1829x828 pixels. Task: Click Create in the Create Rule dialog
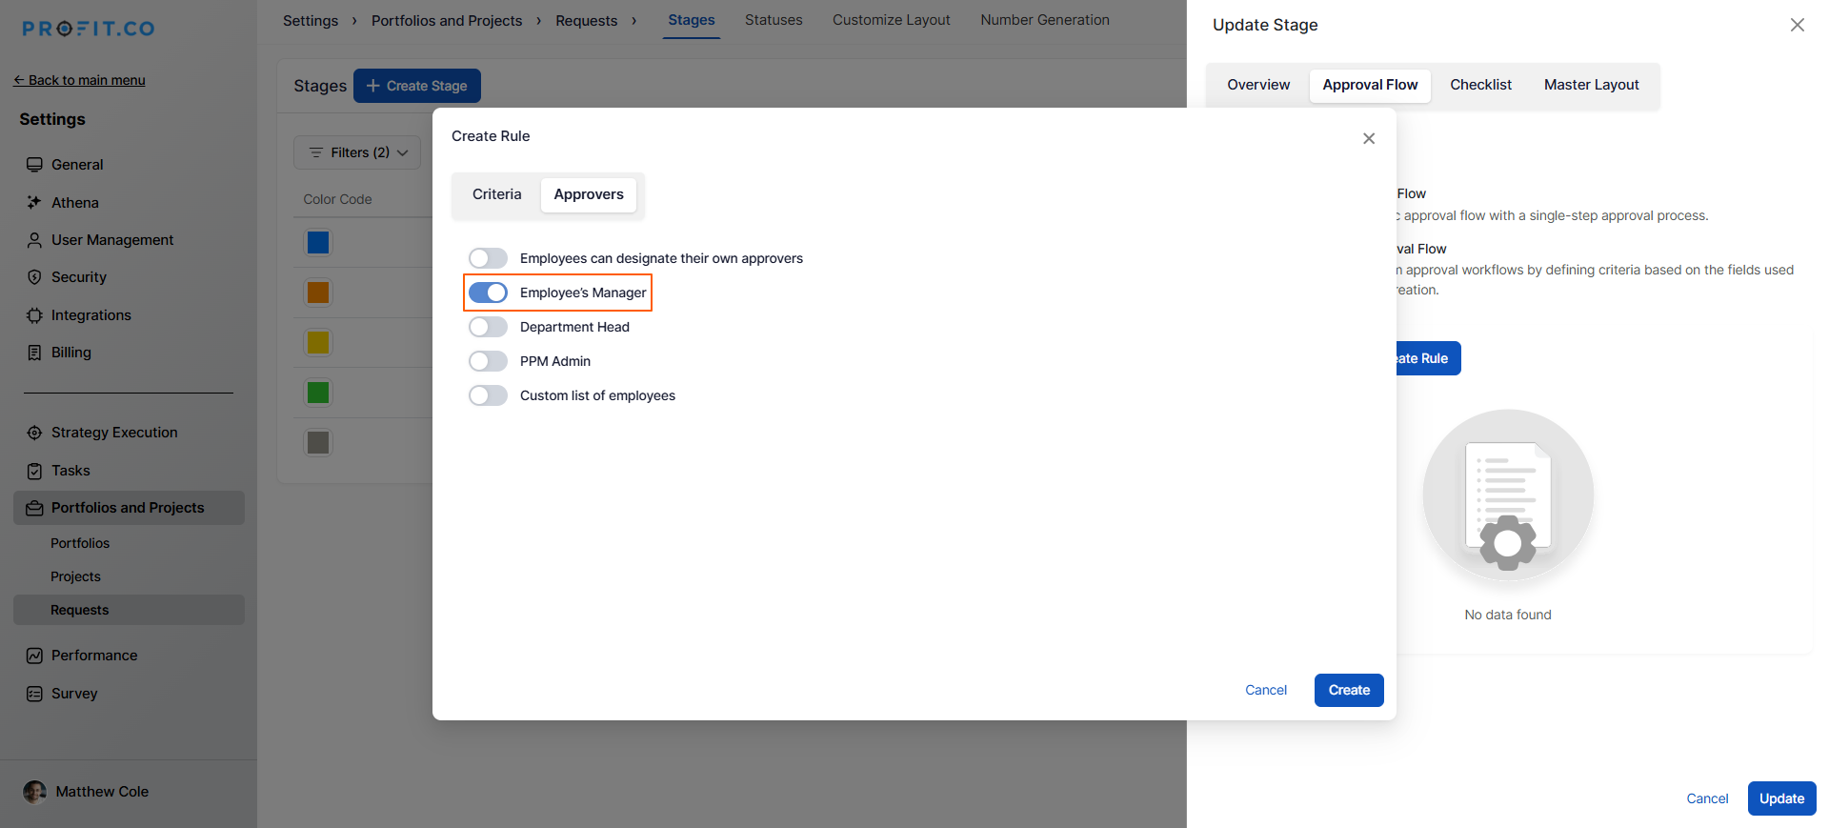[1349, 690]
